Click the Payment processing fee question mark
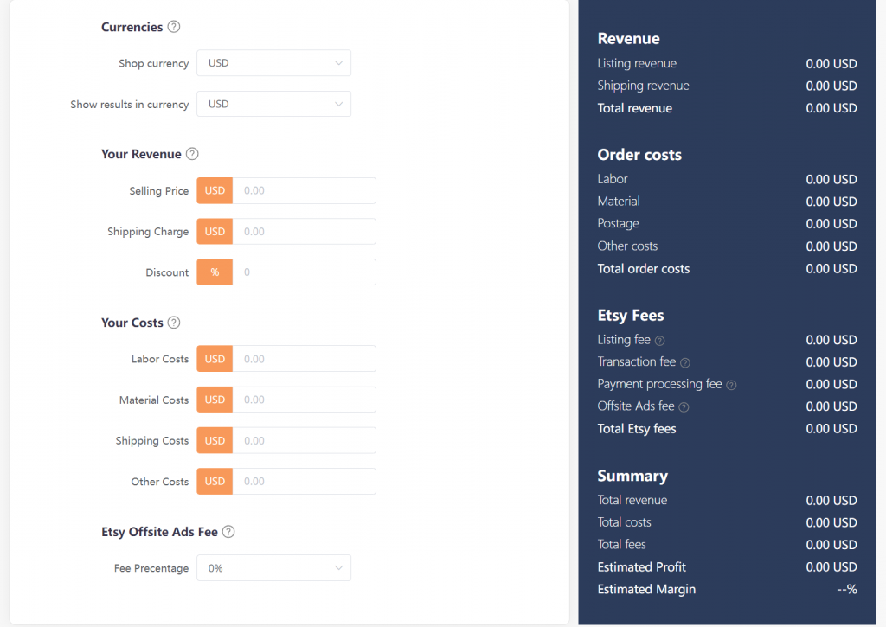Image resolution: width=886 pixels, height=627 pixels. (732, 384)
